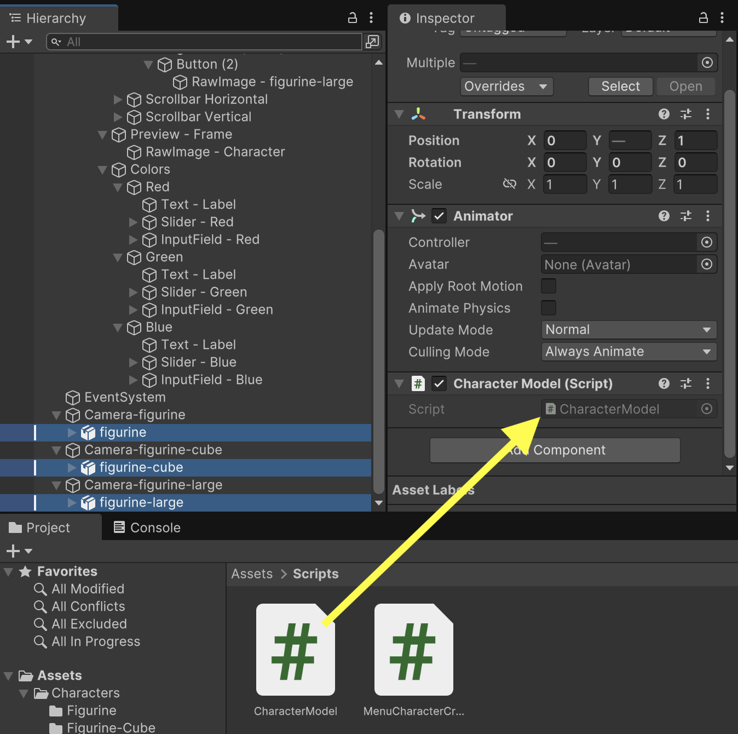Click the Avatar object picker icon

(707, 265)
